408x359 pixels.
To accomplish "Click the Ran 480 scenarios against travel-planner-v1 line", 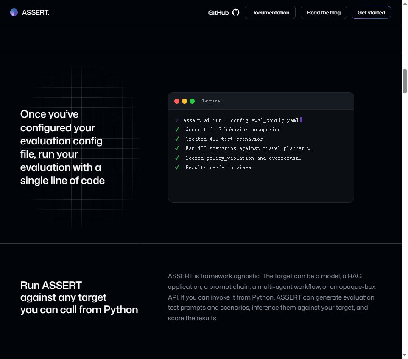I will pos(249,148).
